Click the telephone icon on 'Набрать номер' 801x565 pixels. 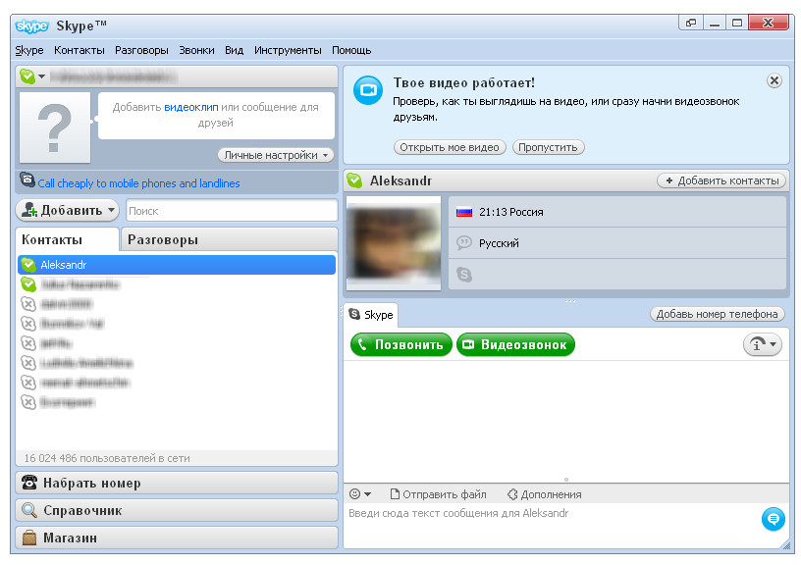click(29, 483)
